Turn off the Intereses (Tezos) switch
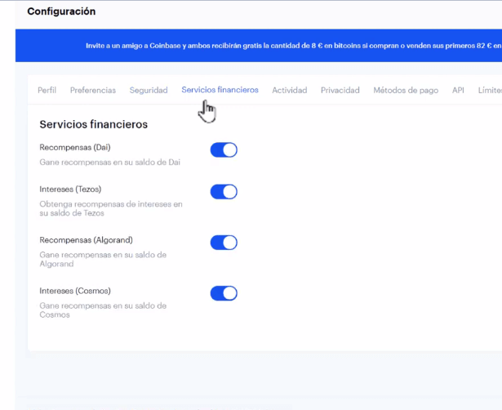 click(224, 192)
